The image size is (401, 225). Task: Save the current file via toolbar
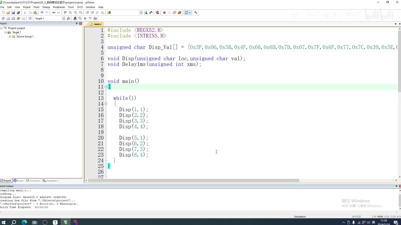[x=13, y=13]
